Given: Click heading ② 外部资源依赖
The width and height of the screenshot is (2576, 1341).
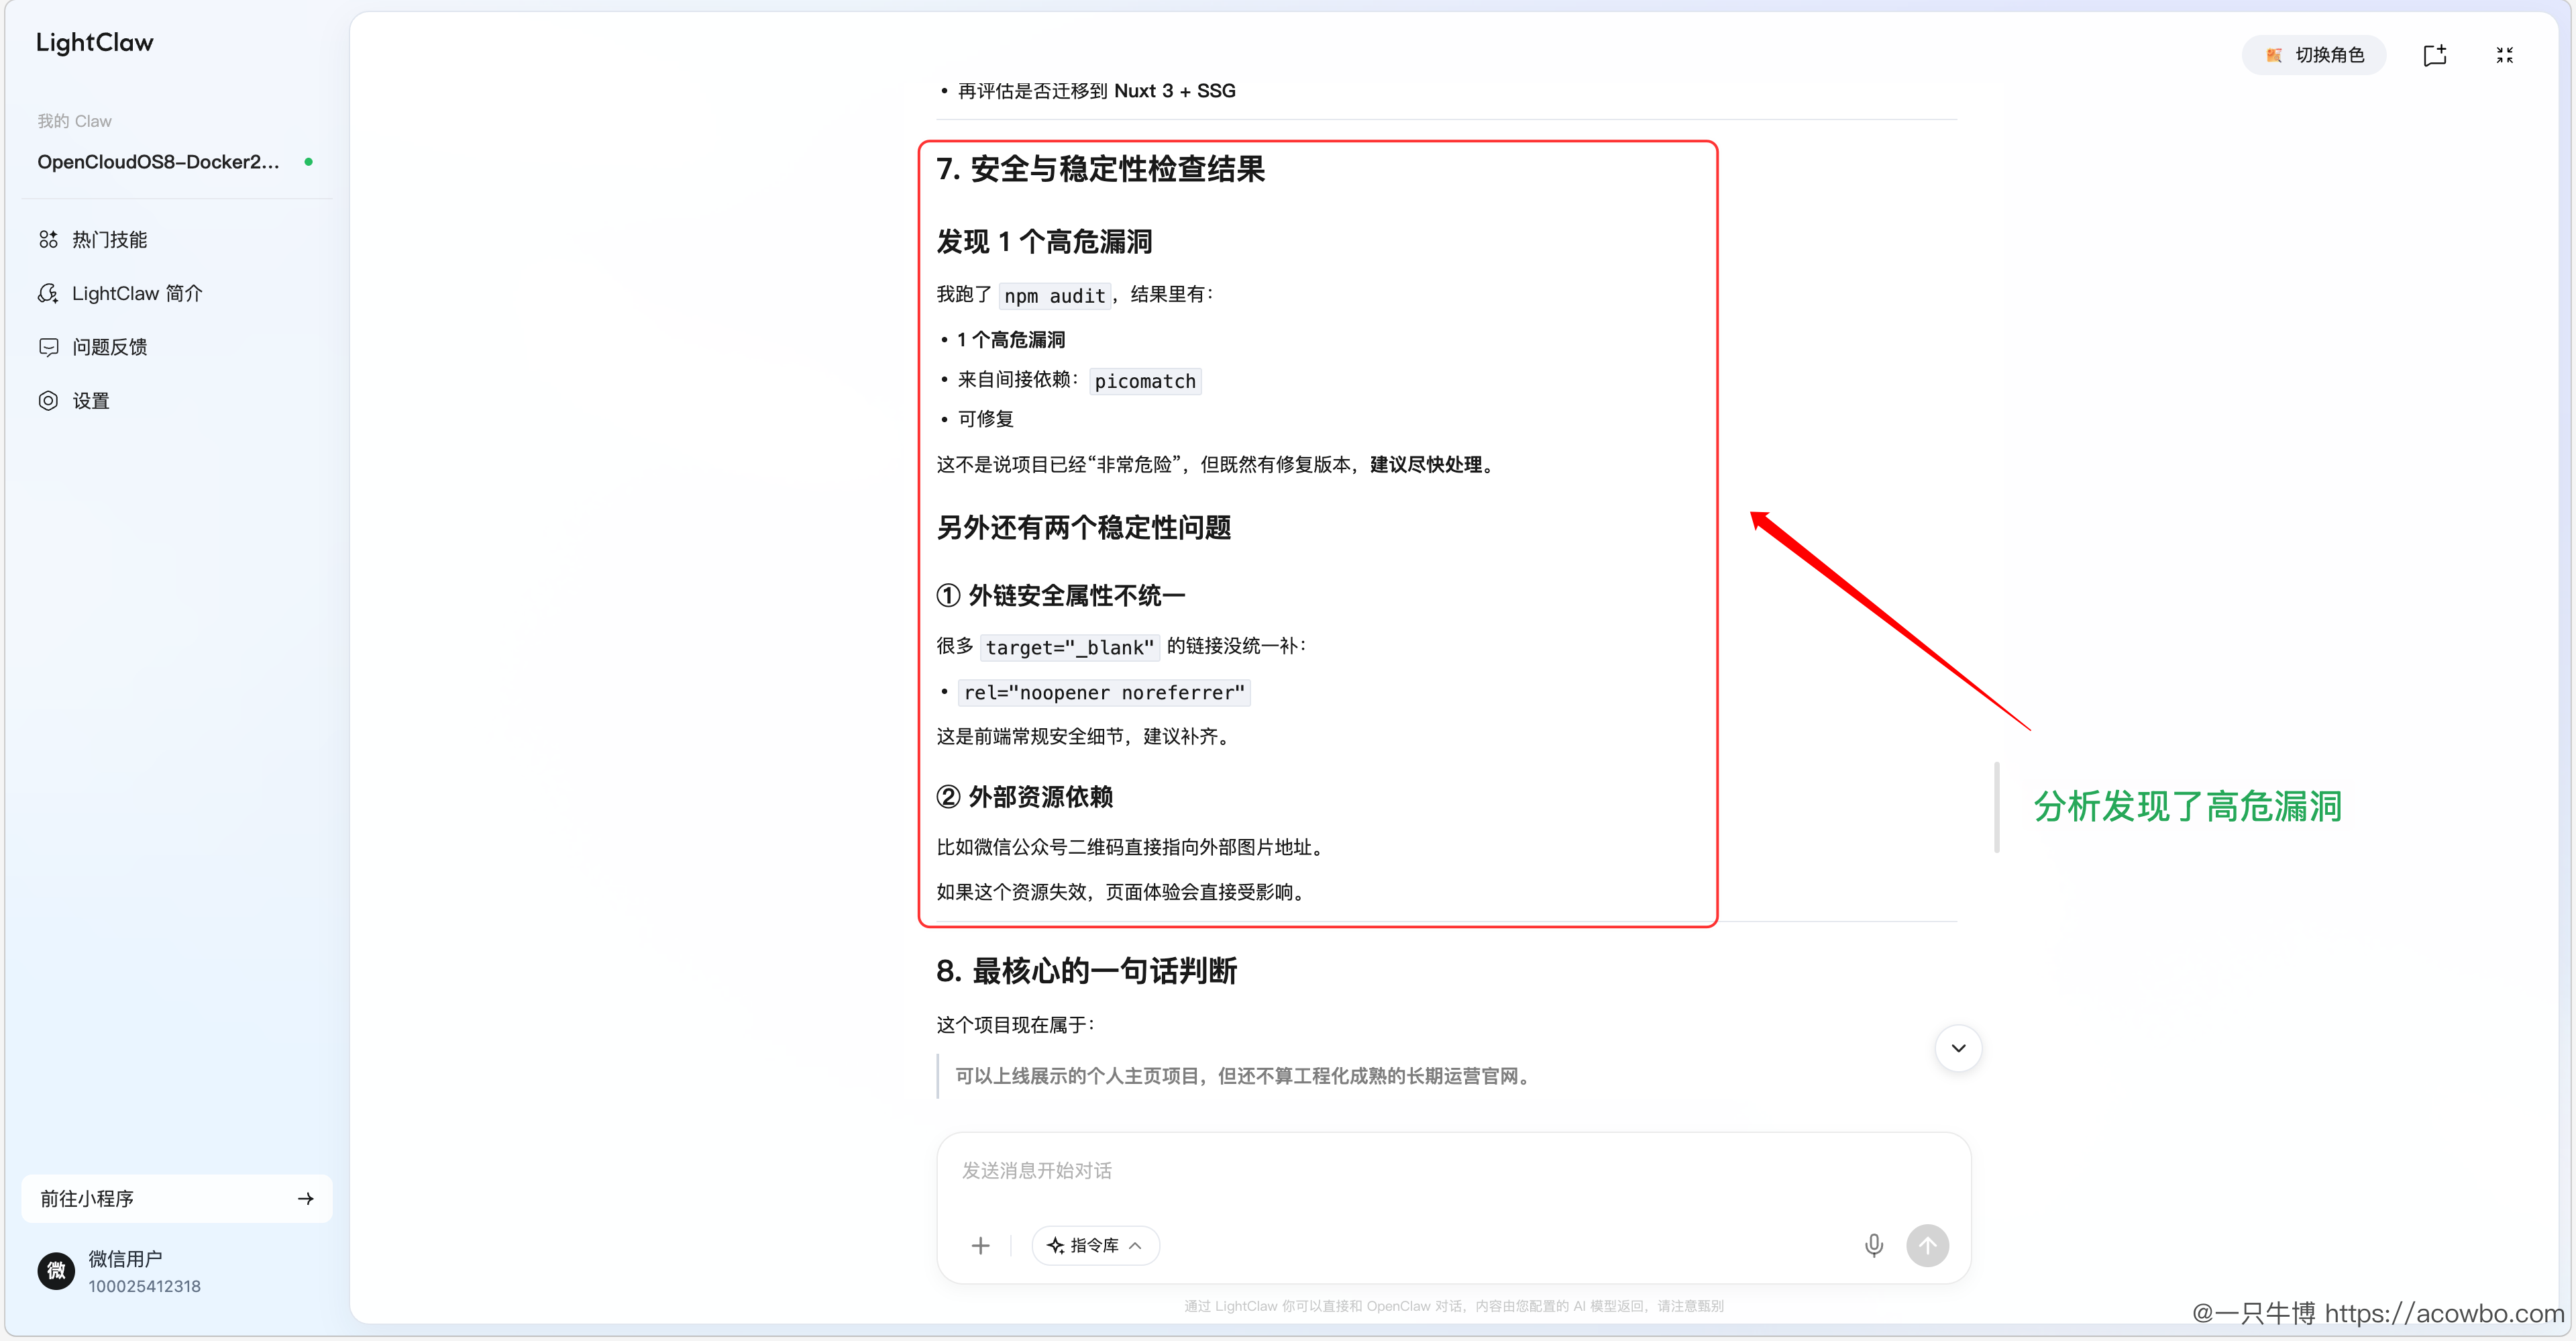Looking at the screenshot, I should [x=1024, y=797].
